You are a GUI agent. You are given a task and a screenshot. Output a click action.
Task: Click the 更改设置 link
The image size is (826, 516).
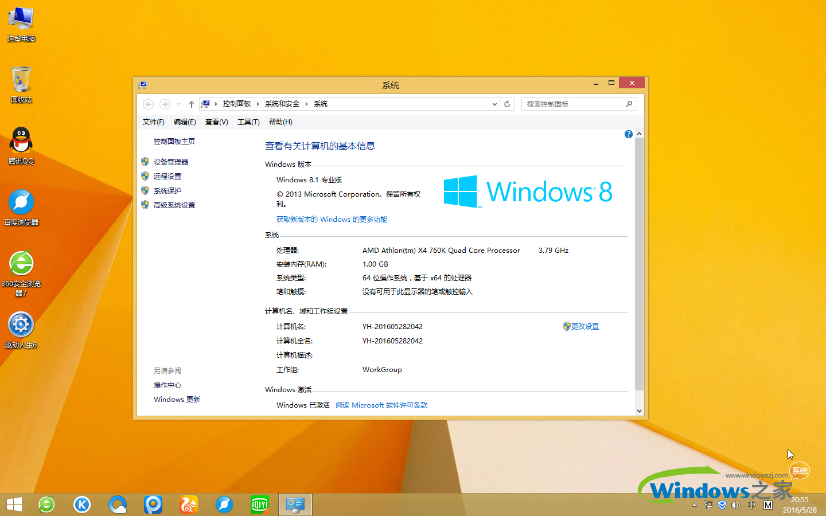pos(586,326)
